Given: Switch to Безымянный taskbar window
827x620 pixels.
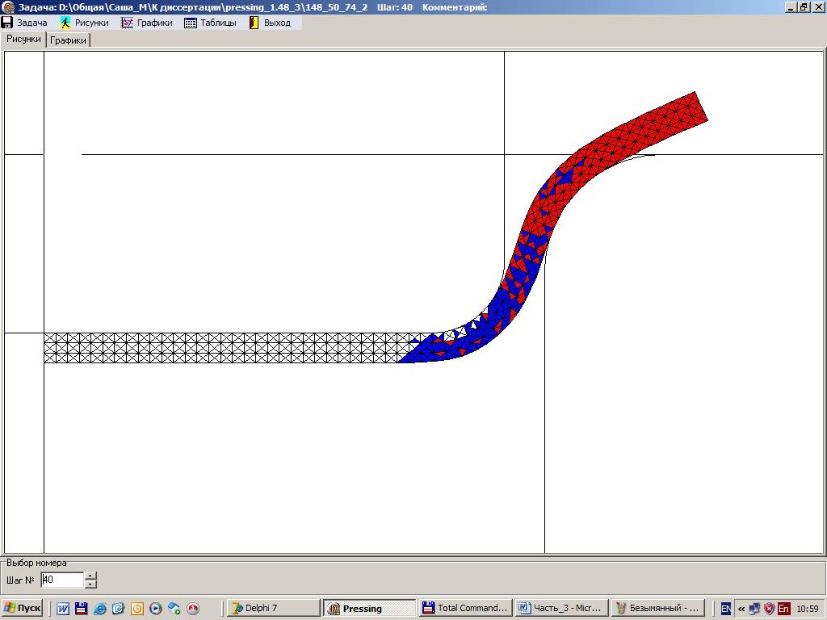Looking at the screenshot, I should 657,608.
